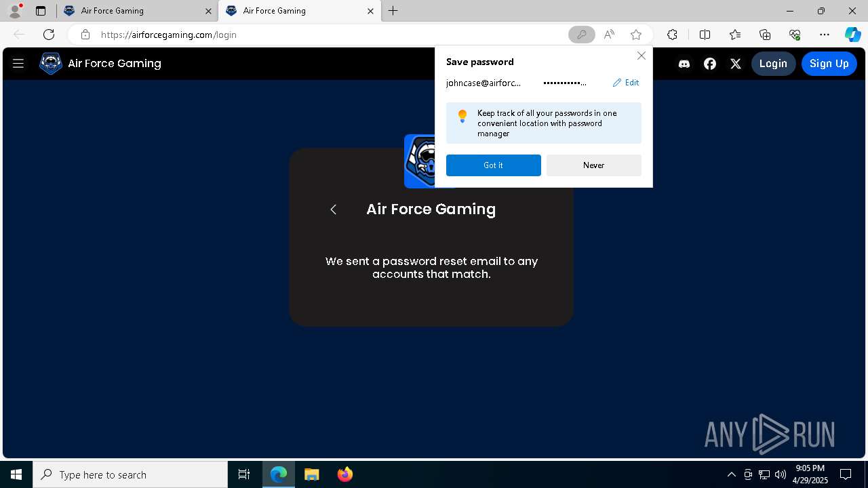Open File Explorer from the taskbar

[312, 474]
